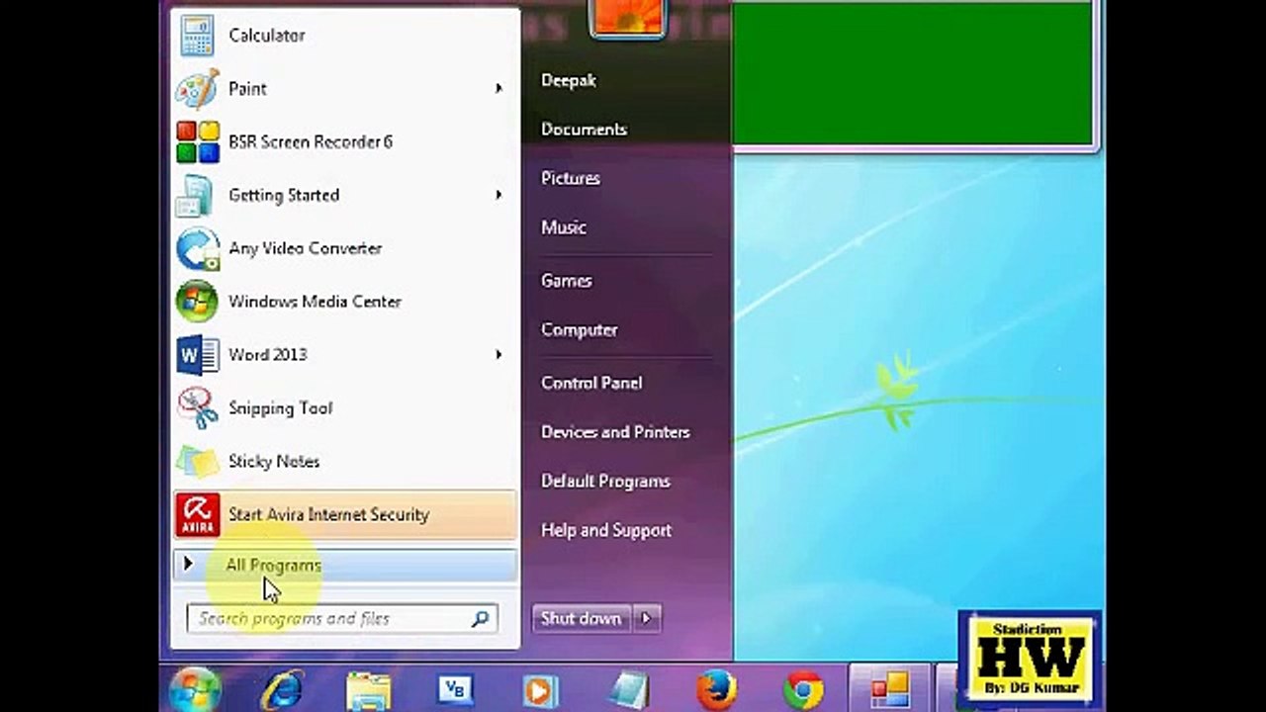Screen dimensions: 1266x712
Task: Open Control Panel
Action: [x=591, y=384]
